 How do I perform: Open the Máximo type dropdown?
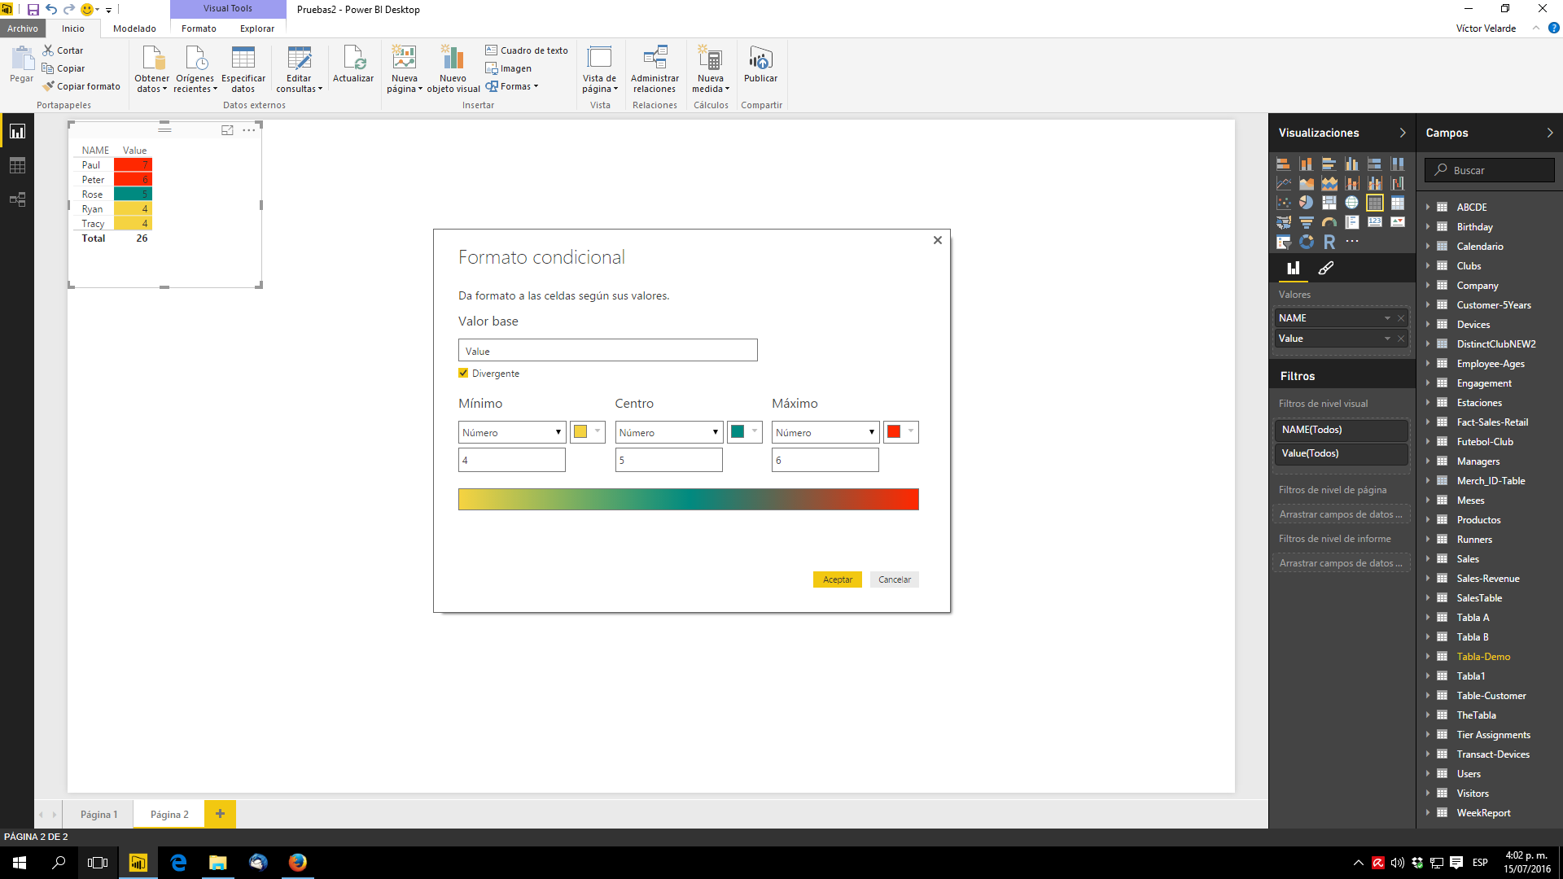pos(825,432)
